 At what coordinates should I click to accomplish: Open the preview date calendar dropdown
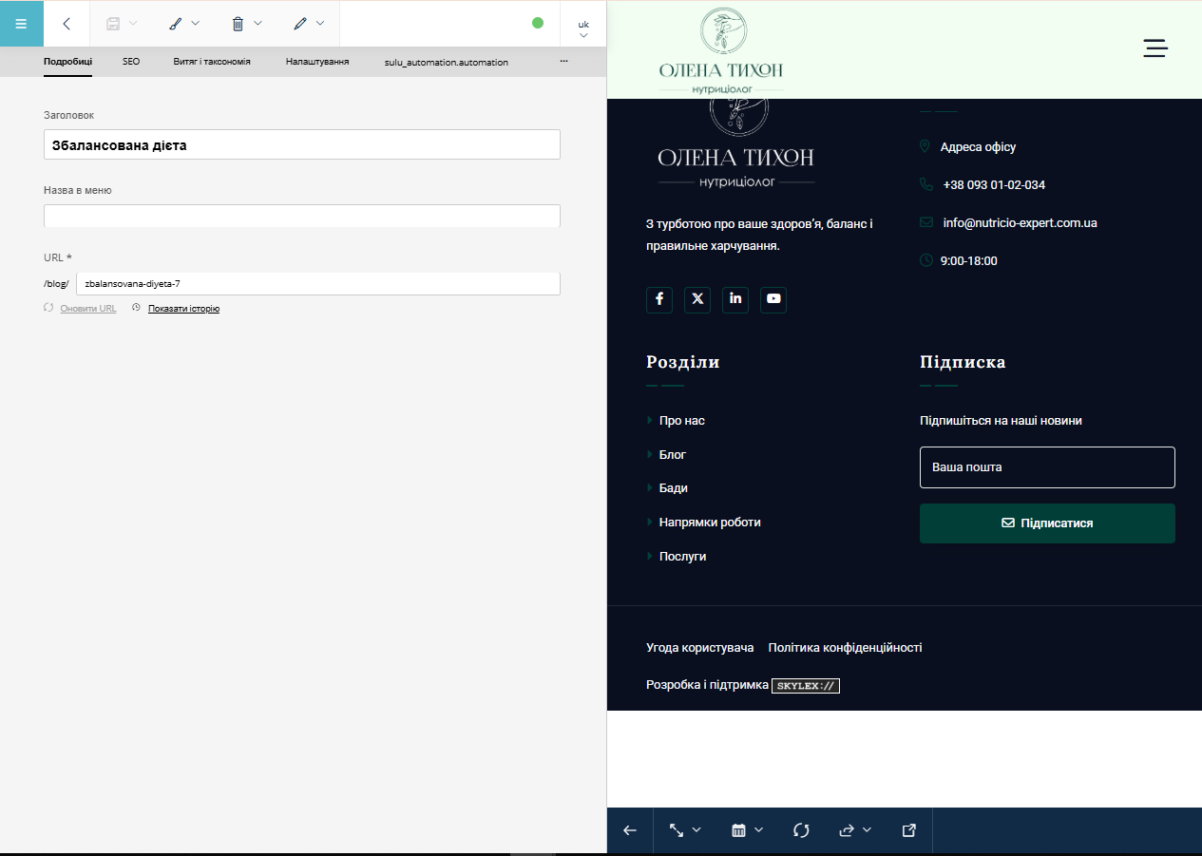point(747,830)
